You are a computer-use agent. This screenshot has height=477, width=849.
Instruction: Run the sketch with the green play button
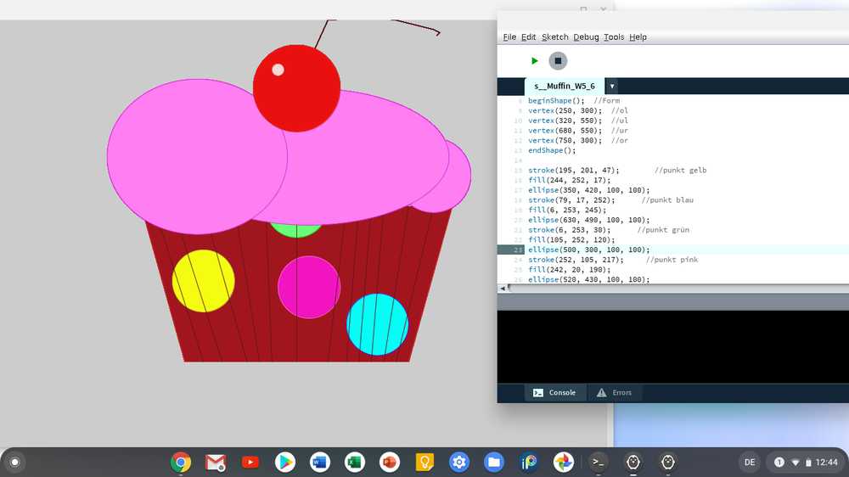534,60
